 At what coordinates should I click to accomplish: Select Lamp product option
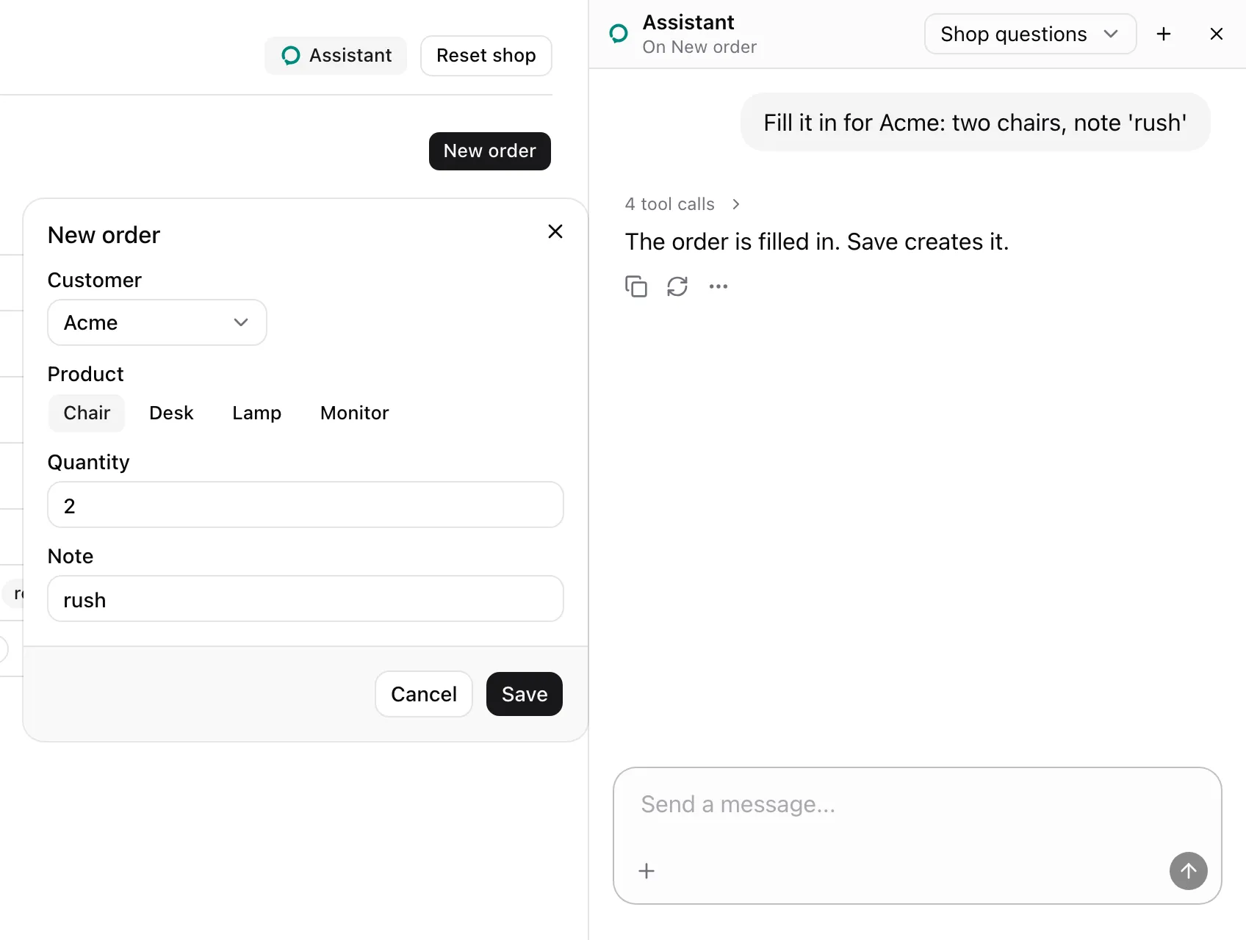pyautogui.click(x=256, y=413)
